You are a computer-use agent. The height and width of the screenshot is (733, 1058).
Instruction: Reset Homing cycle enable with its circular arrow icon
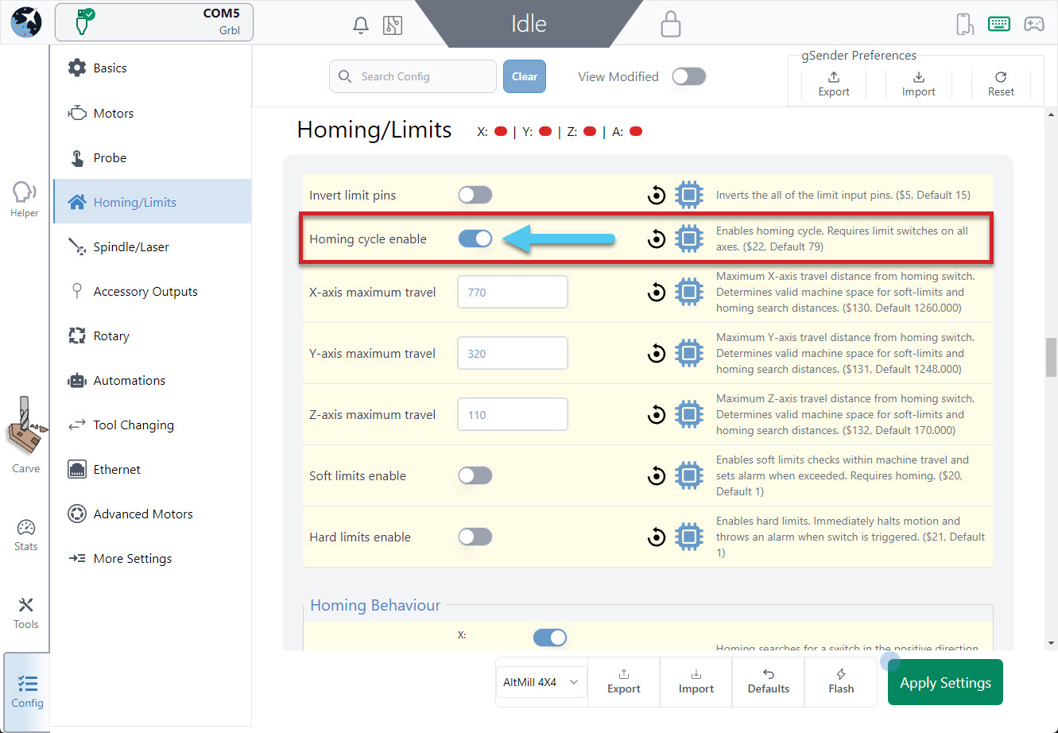tap(657, 239)
